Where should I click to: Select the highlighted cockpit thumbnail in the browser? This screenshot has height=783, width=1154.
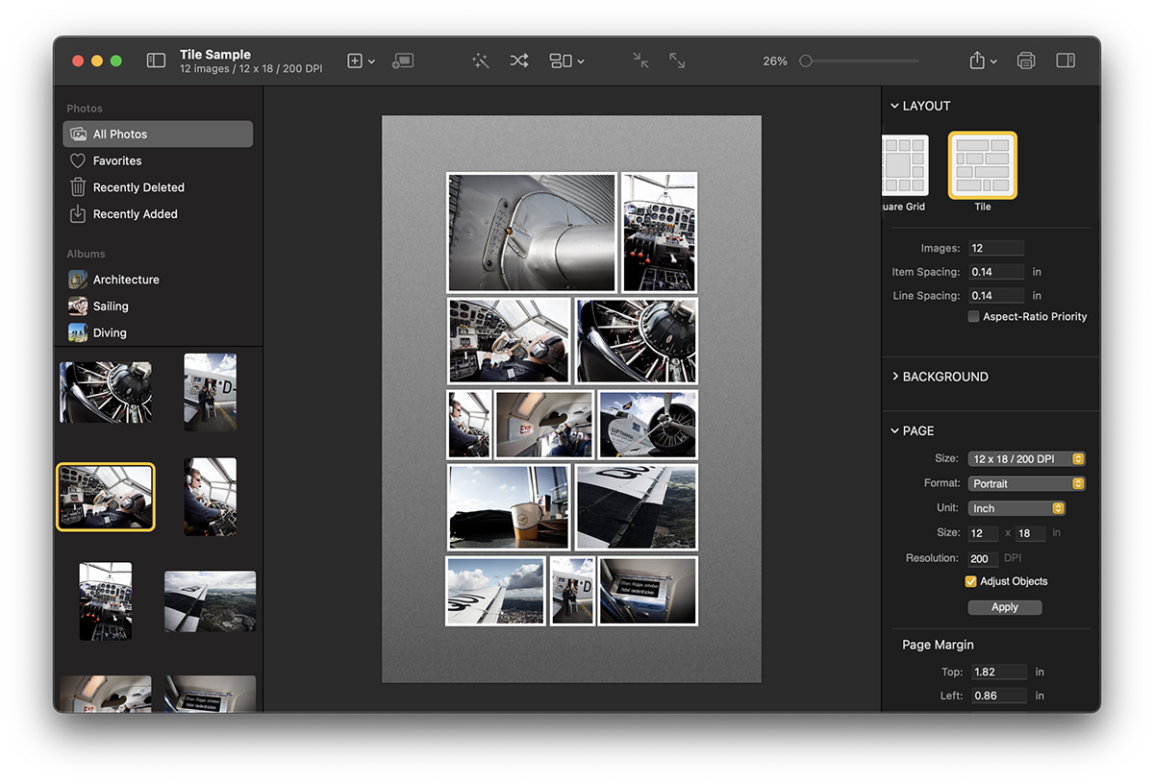click(x=106, y=497)
